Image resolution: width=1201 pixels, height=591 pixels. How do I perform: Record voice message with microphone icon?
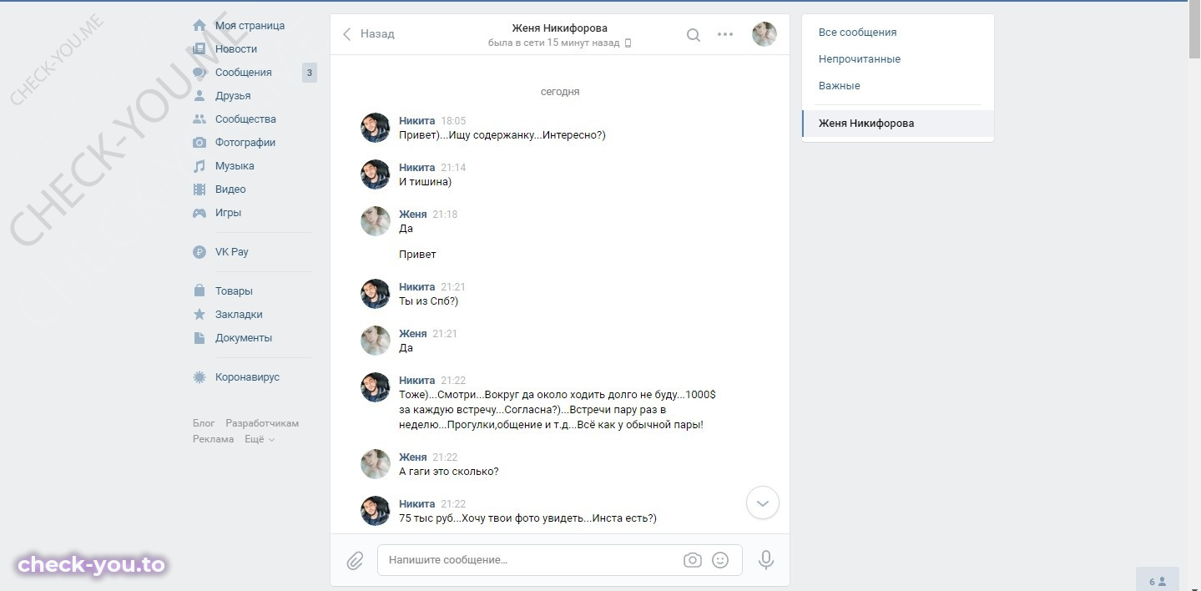pyautogui.click(x=766, y=560)
